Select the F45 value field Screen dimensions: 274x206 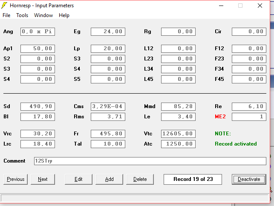tap(249, 79)
